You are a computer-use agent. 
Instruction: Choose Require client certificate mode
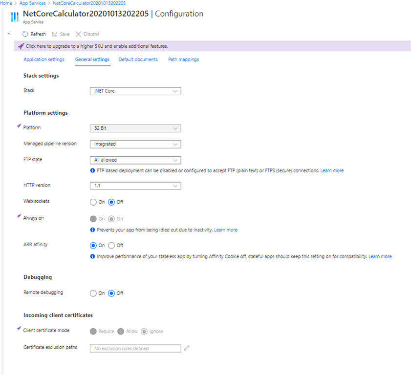click(93, 332)
